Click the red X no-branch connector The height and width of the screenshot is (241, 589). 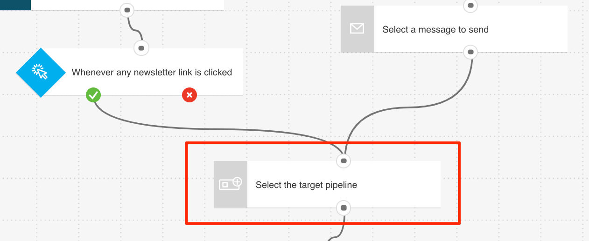pos(189,95)
